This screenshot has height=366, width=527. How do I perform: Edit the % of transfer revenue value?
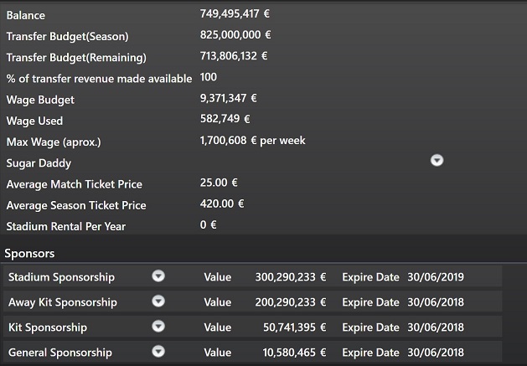pyautogui.click(x=209, y=77)
